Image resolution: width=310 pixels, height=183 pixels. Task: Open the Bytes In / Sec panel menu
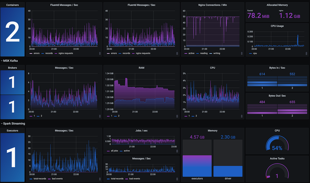pyautogui.click(x=277, y=68)
